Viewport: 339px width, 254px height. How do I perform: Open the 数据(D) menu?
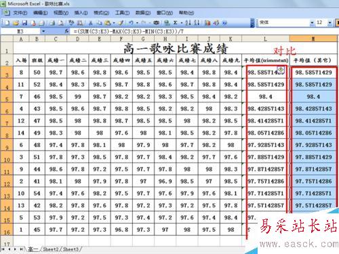(x=143, y=13)
